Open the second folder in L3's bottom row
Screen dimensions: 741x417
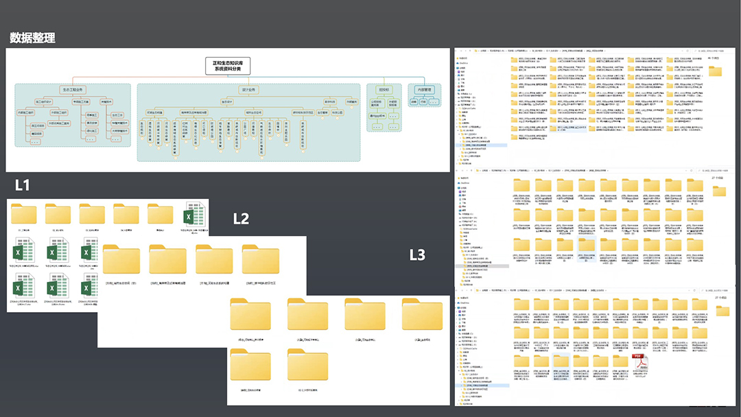(x=307, y=366)
